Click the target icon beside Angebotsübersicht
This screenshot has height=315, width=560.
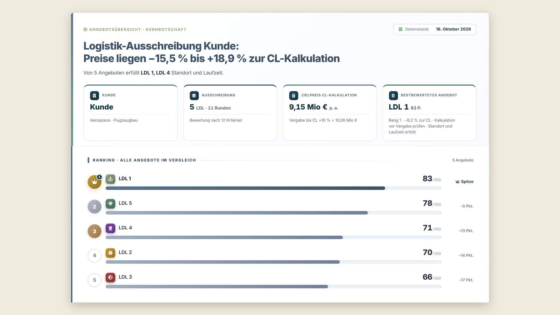tap(85, 29)
